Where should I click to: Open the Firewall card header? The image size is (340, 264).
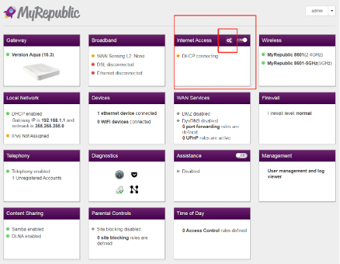click(297, 98)
